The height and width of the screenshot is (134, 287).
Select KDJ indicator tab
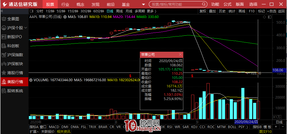coord(194,127)
